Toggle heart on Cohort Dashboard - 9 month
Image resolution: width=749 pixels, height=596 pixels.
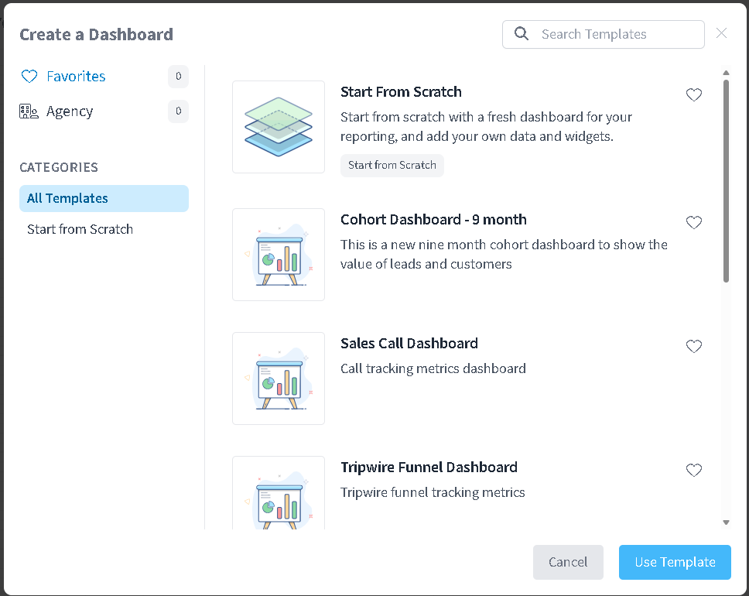click(694, 223)
